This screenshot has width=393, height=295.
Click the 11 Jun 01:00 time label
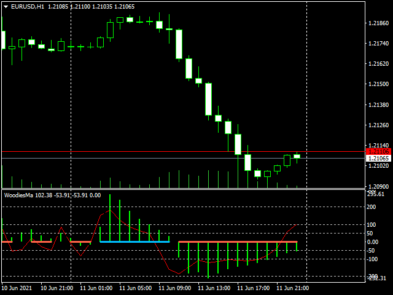point(96,288)
